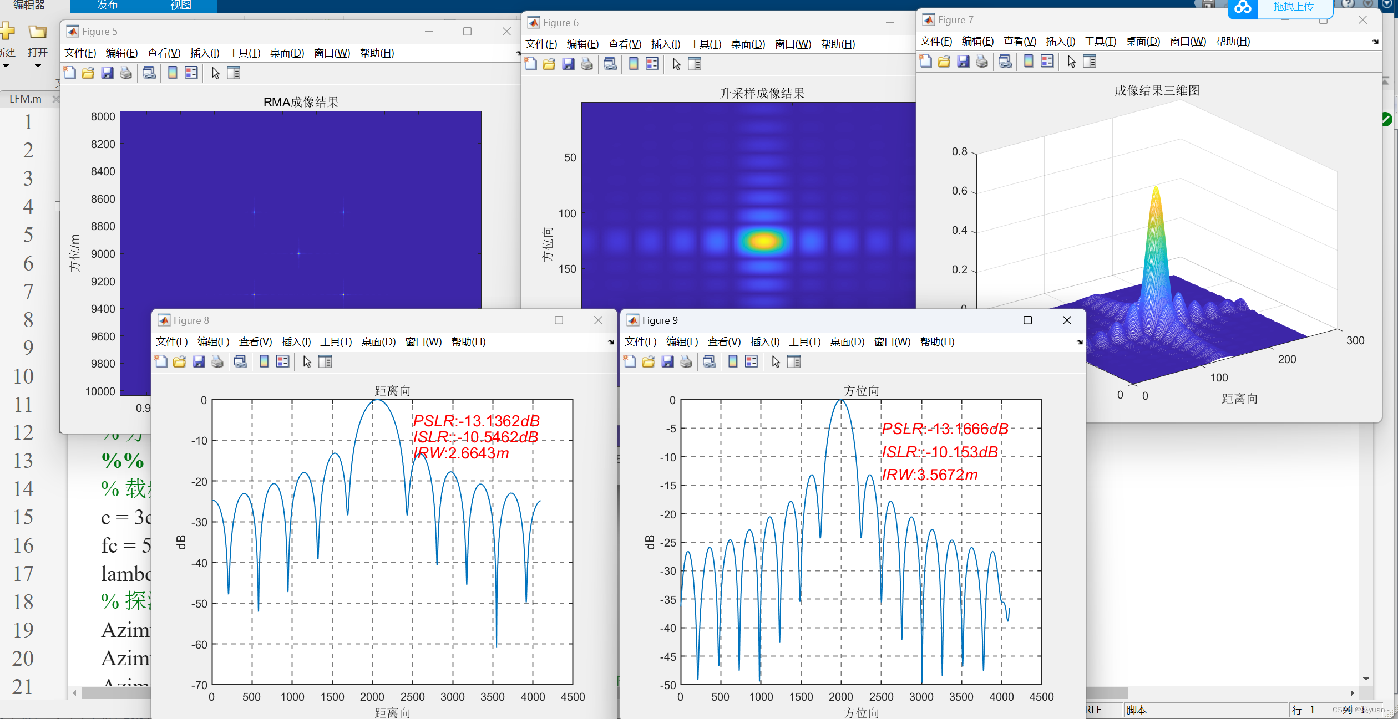Click the RMA成像结果 title in Figure 5
The image size is (1398, 719).
(x=301, y=102)
